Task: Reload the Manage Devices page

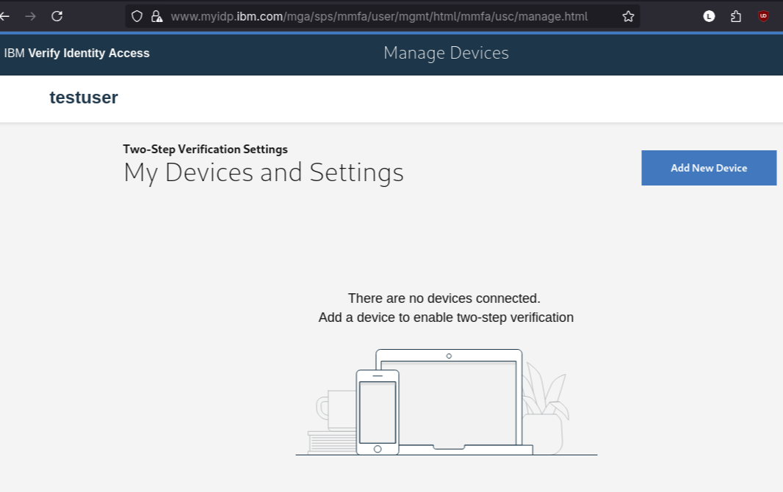Action: point(57,16)
